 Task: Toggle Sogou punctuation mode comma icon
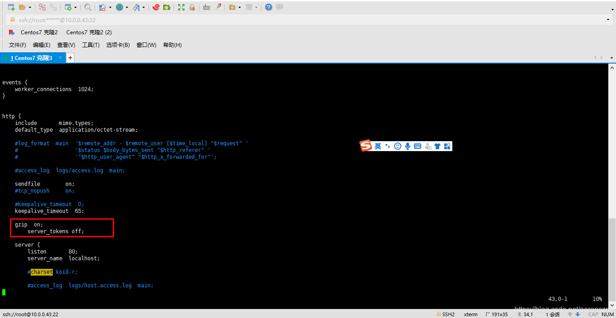(387, 146)
